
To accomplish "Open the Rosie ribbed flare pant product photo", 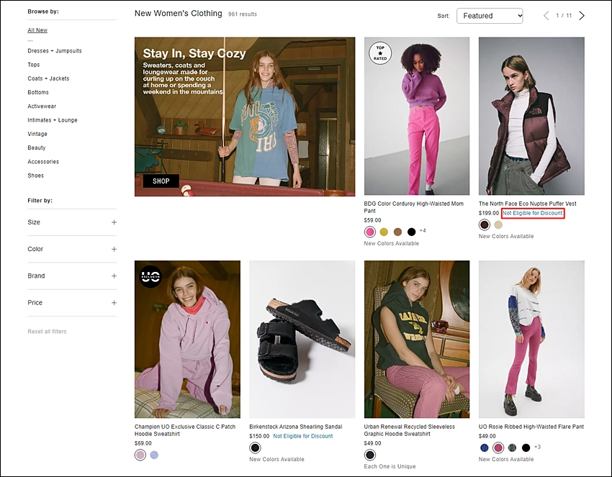I will 531,340.
